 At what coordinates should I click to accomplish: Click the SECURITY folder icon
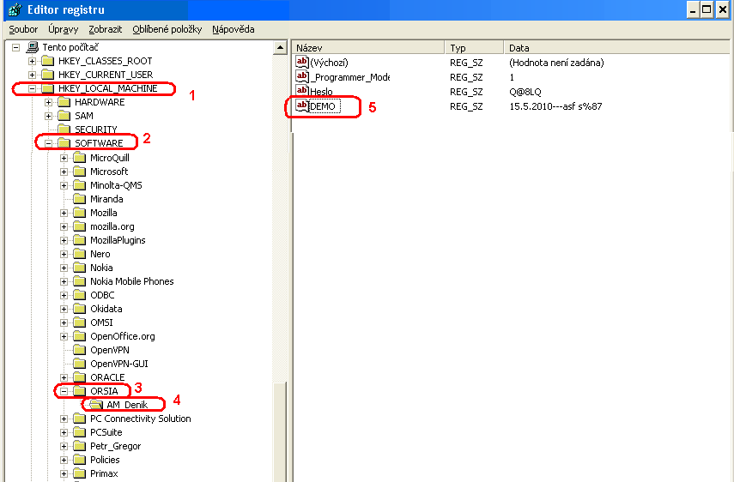click(64, 129)
